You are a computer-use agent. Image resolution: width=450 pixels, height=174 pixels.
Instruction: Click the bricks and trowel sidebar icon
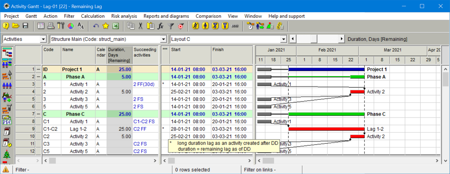[7, 75]
